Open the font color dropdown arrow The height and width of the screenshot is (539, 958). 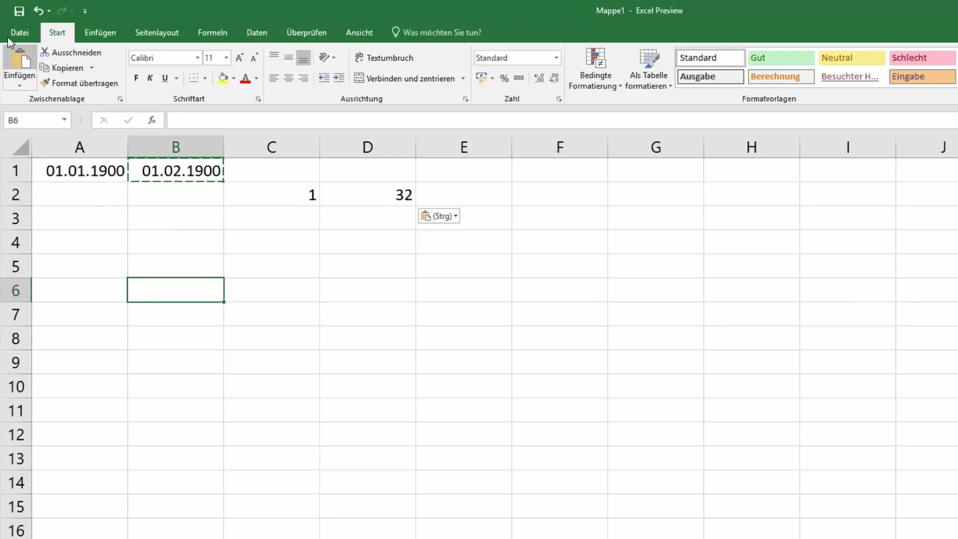[x=256, y=78]
